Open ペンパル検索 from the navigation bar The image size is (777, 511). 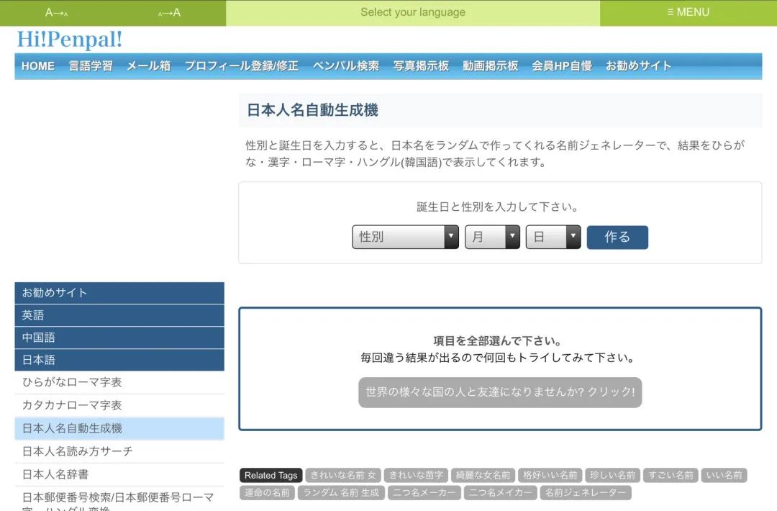click(346, 65)
